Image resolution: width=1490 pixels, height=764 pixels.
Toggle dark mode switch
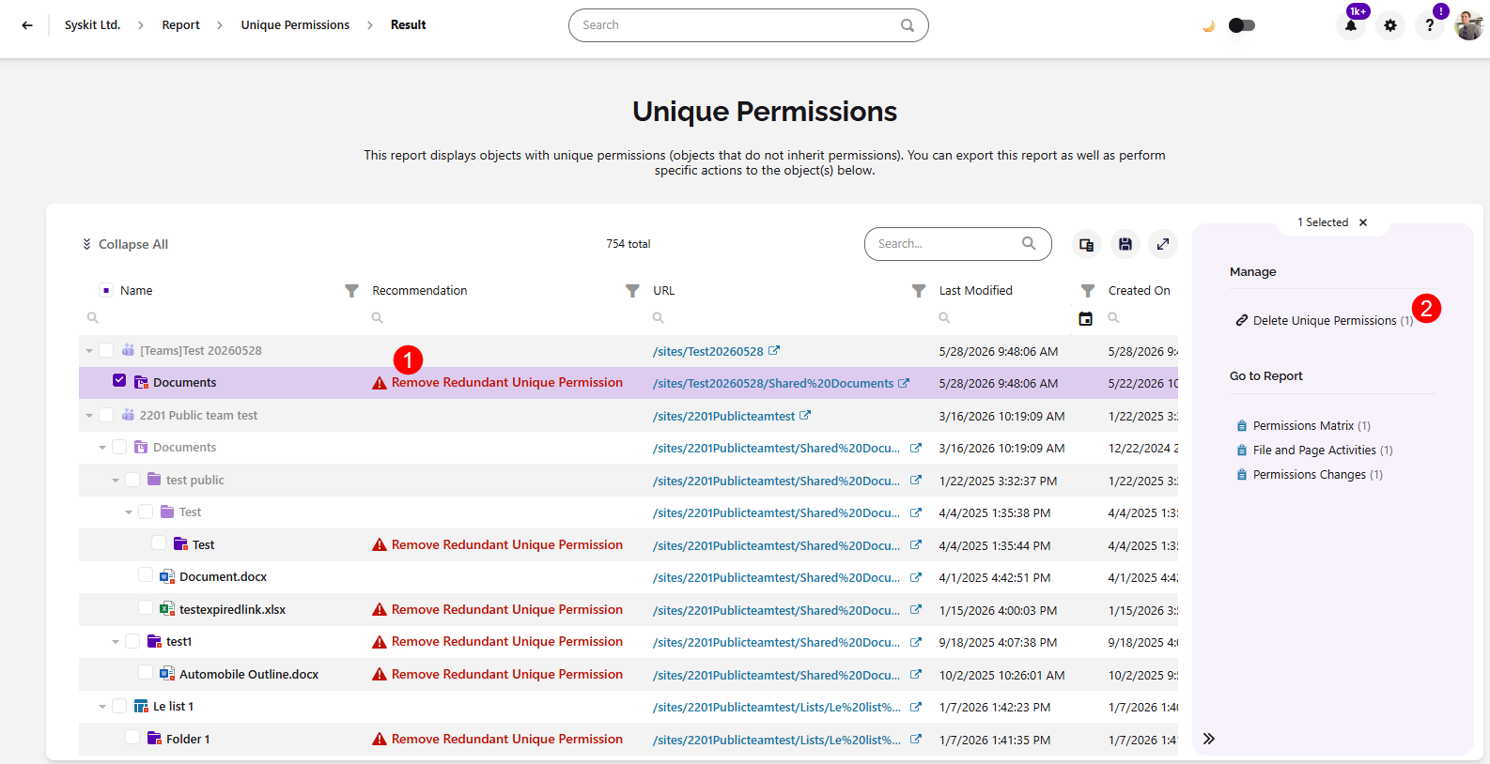point(1242,25)
